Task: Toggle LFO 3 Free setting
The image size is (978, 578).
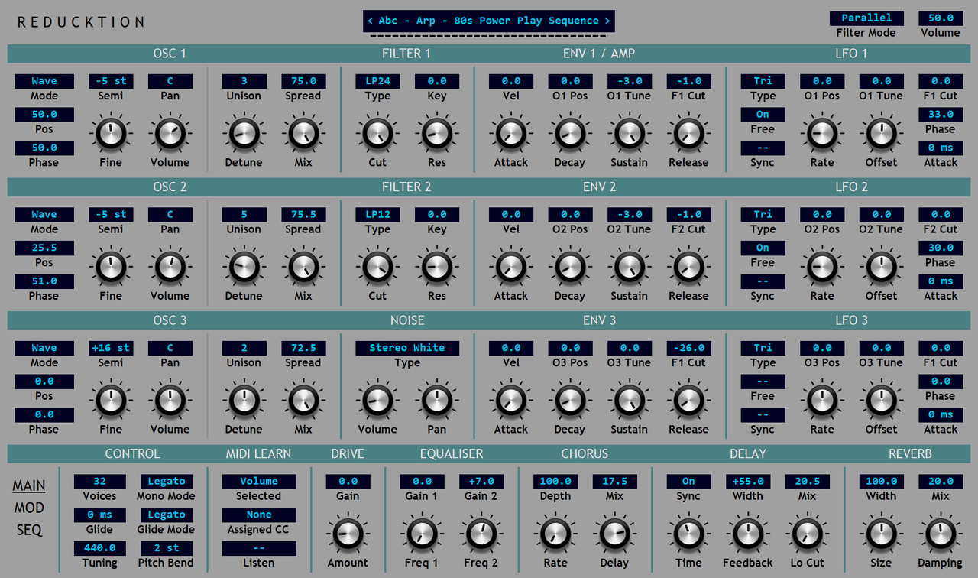Action: [763, 382]
